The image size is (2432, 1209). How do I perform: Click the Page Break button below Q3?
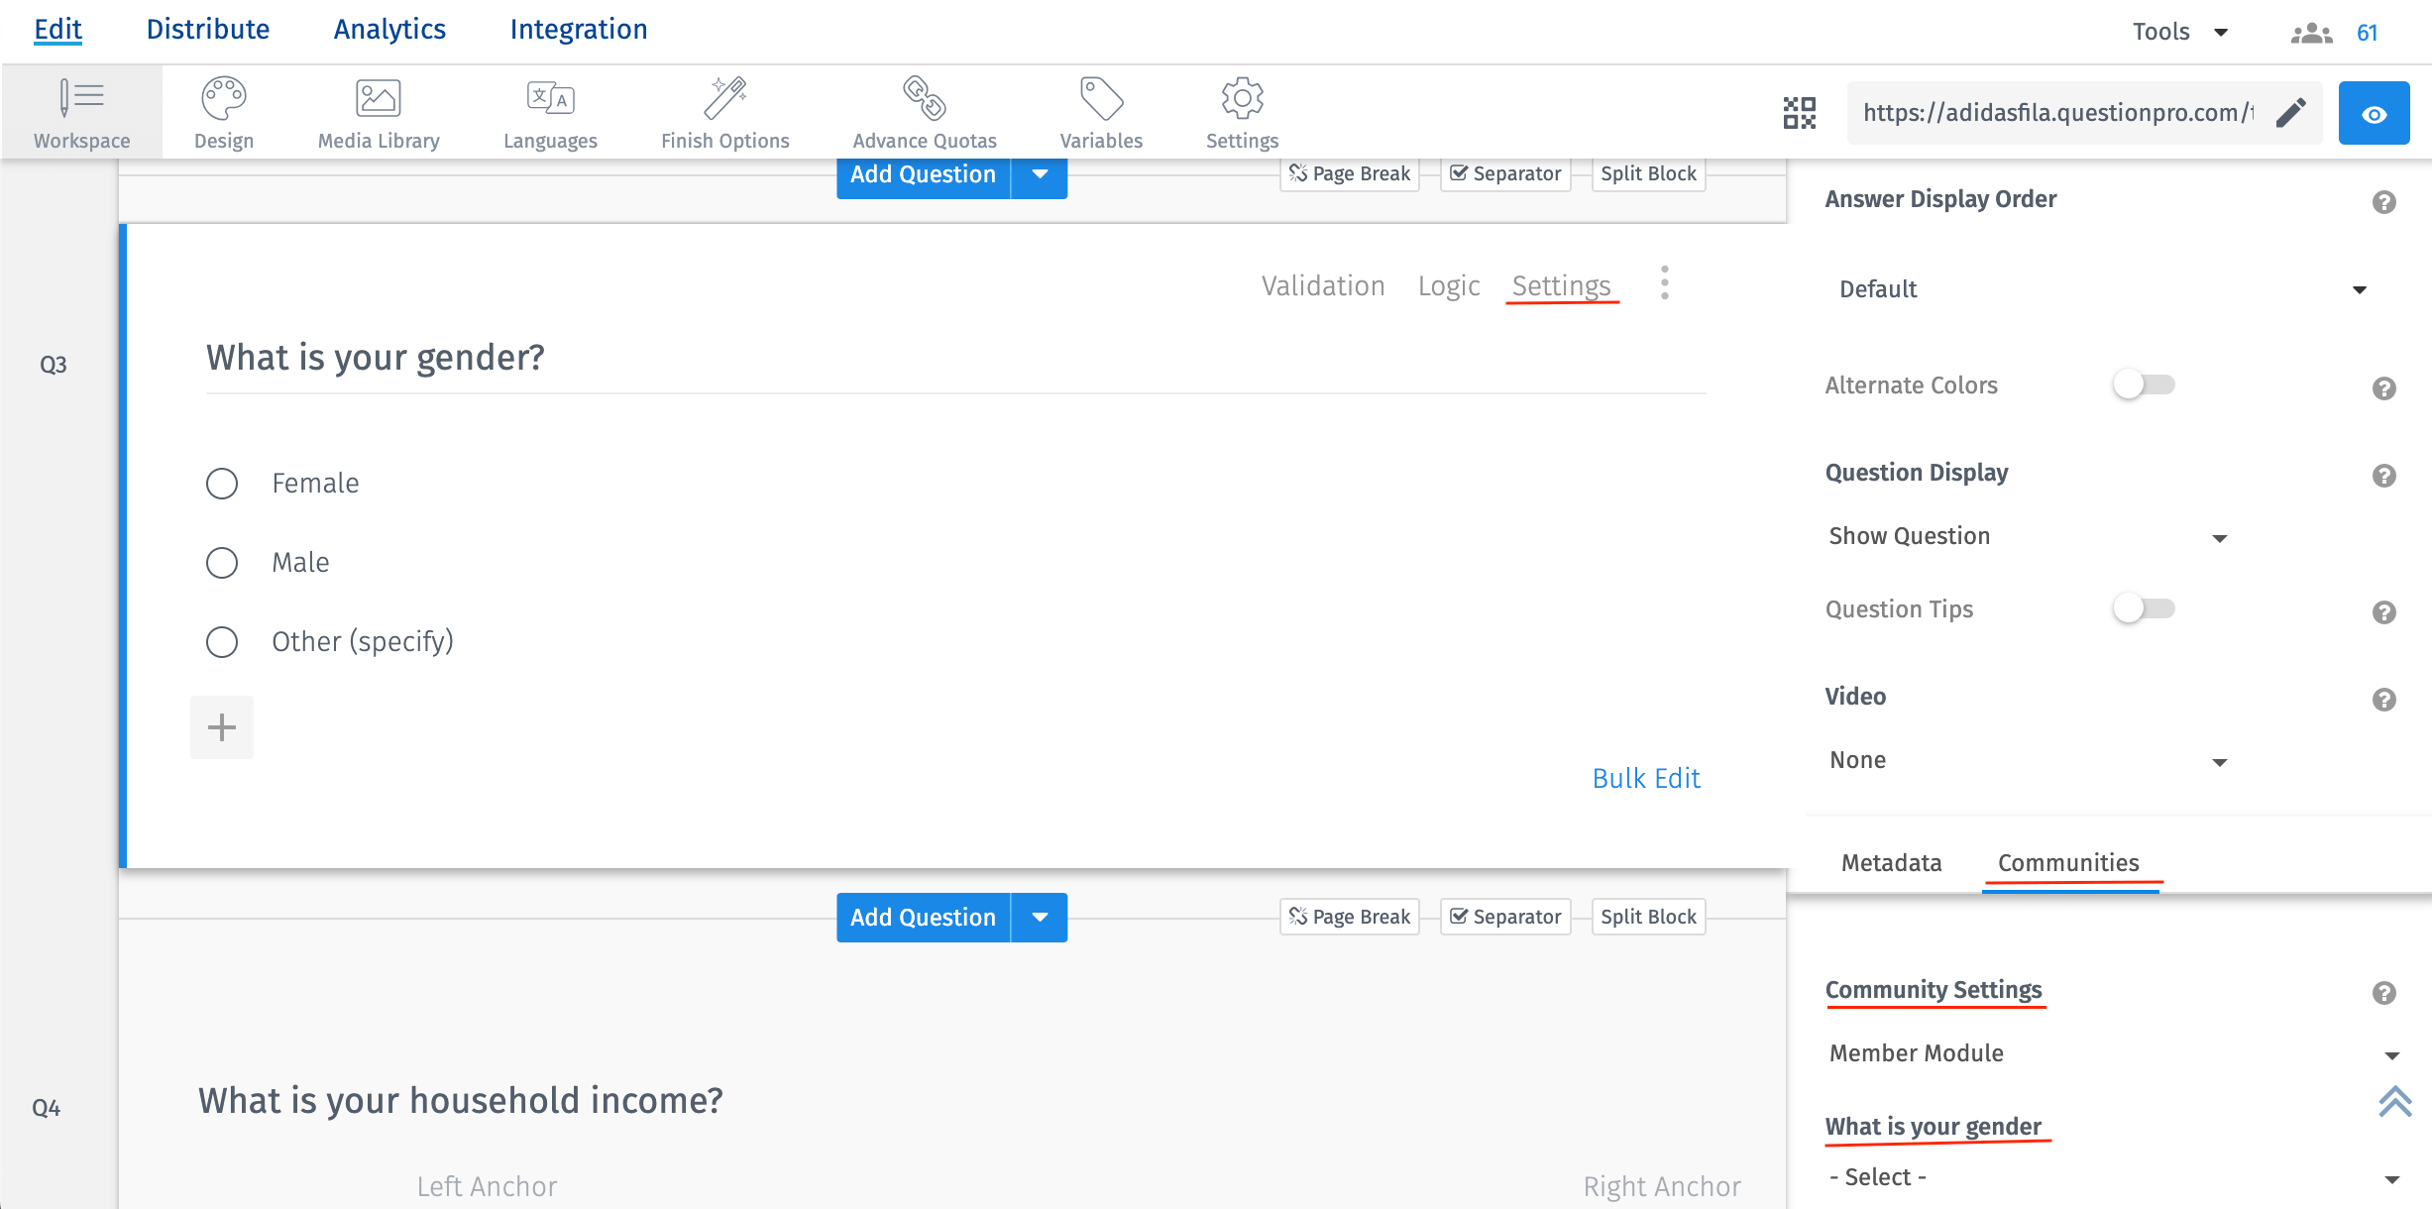pyautogui.click(x=1350, y=917)
